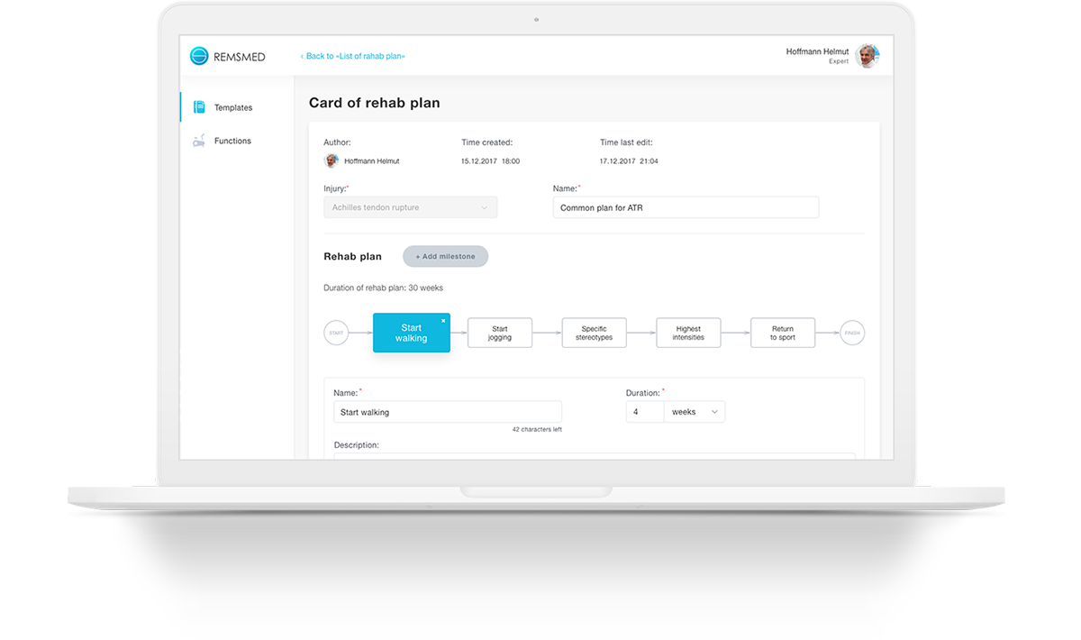Click the plan Name input field
Image resolution: width=1081 pixels, height=640 pixels.
pyautogui.click(x=686, y=207)
